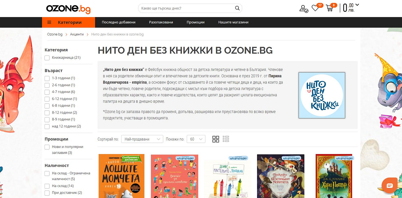Check the 1-3 години age filter
Screen dimensions: 402x198
pos(47,78)
